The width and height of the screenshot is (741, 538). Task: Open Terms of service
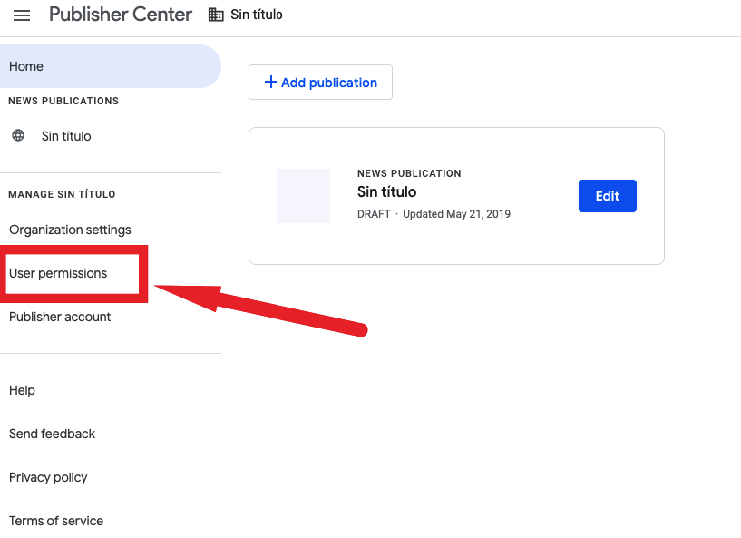[x=56, y=521]
